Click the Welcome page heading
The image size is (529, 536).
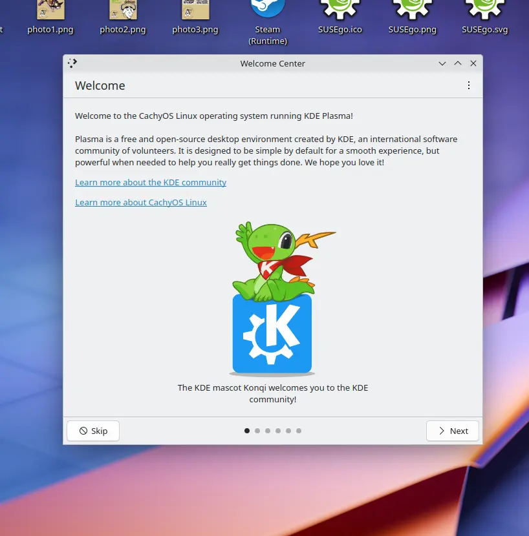coord(100,85)
